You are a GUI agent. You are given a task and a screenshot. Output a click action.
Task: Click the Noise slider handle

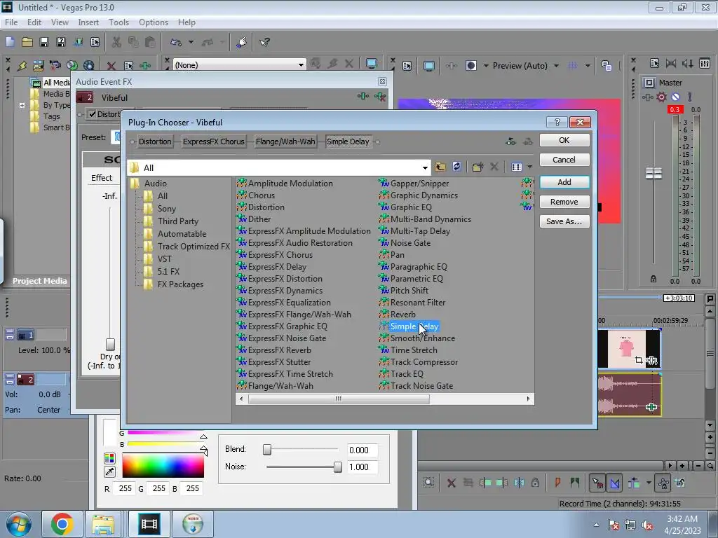(x=337, y=467)
